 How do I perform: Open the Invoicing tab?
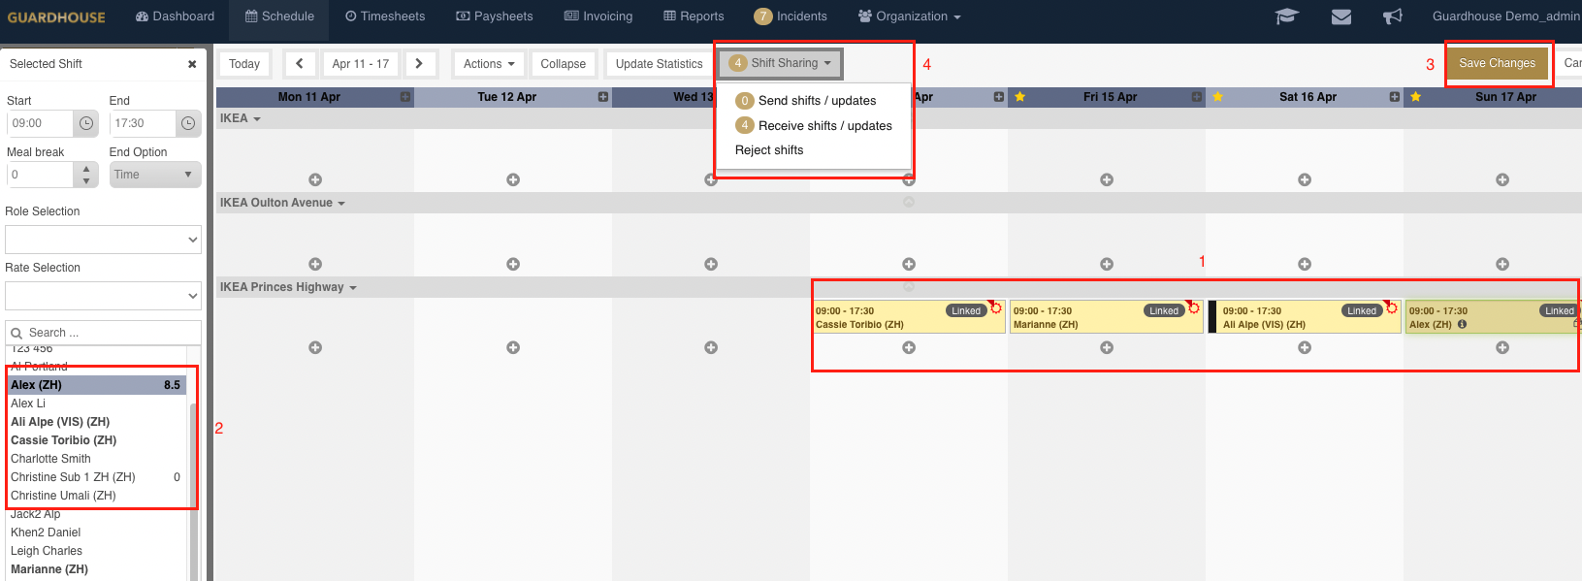coord(598,16)
